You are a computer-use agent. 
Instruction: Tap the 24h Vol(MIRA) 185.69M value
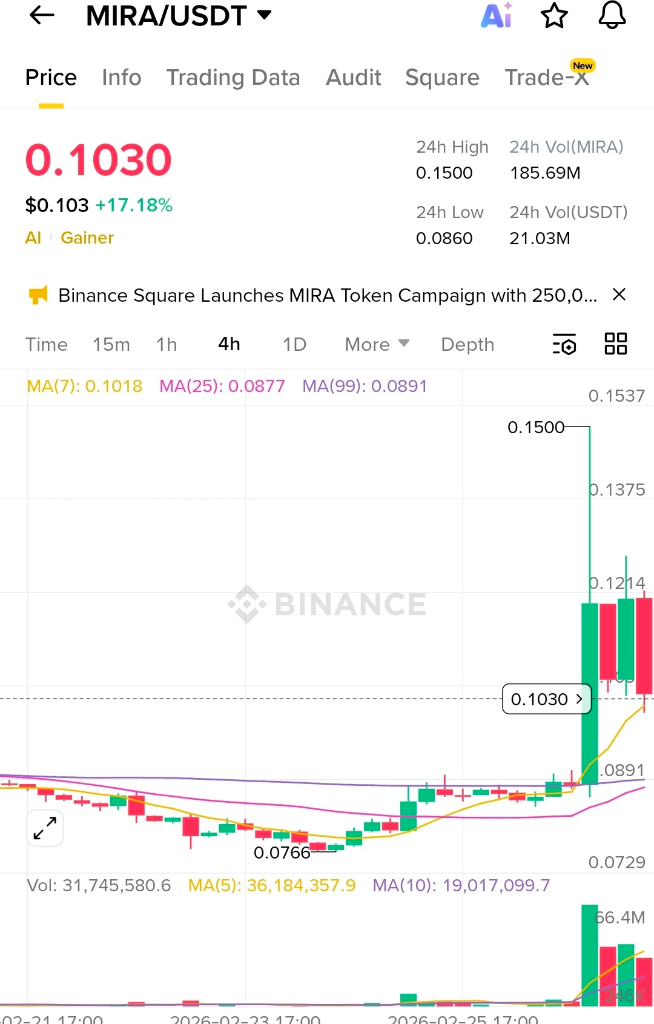545,173
